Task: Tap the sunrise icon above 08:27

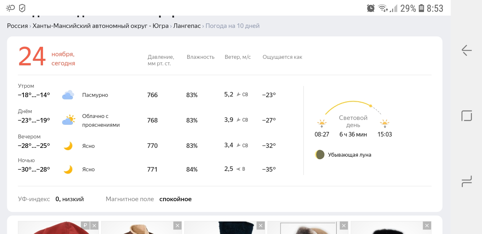Action: [322, 123]
